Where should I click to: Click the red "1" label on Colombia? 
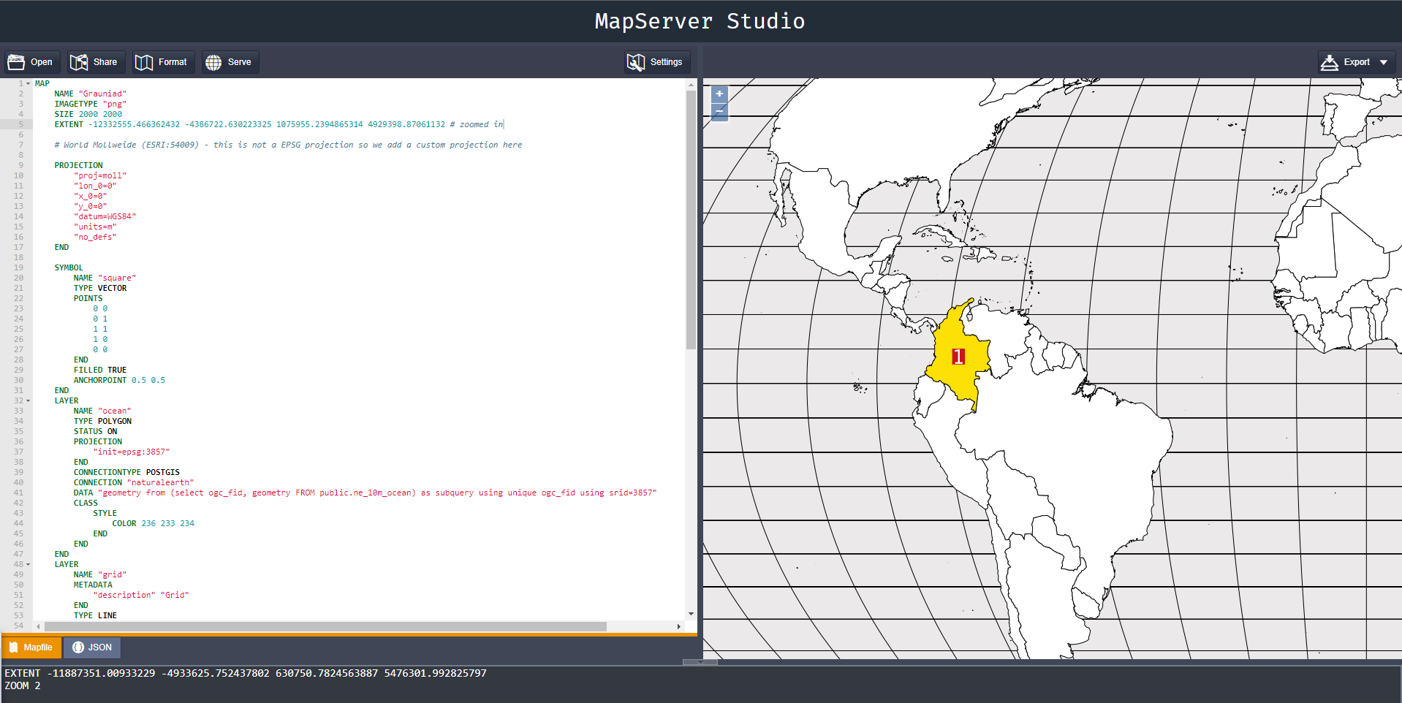click(x=958, y=357)
